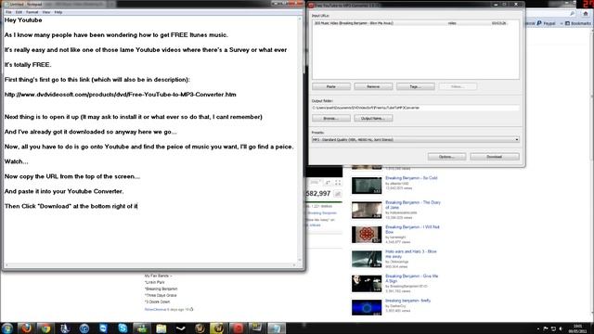Image resolution: width=594 pixels, height=334 pixels.
Task: Click the browser search magnifier icon
Action: pyautogui.click(x=572, y=14)
